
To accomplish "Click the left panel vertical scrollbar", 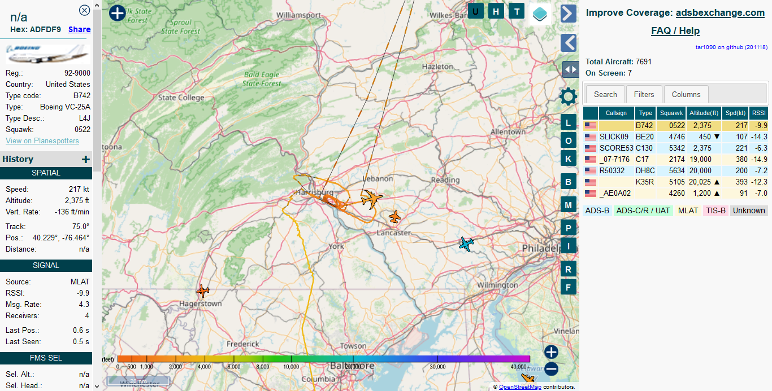I will pyautogui.click(x=97, y=195).
